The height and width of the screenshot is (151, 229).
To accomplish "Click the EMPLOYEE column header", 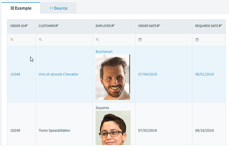I will 114,26.
